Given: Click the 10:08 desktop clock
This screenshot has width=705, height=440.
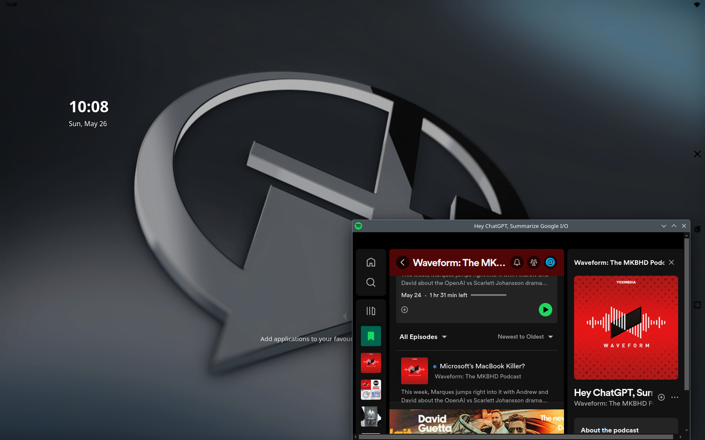Looking at the screenshot, I should click(x=89, y=107).
